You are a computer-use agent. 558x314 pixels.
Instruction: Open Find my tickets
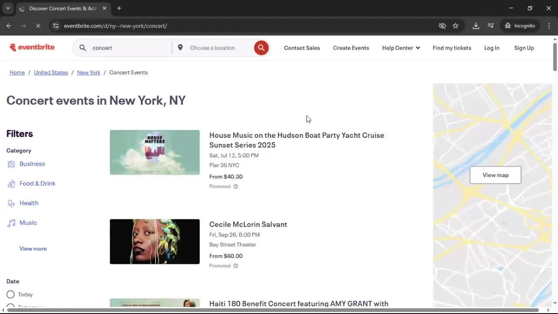click(x=452, y=48)
